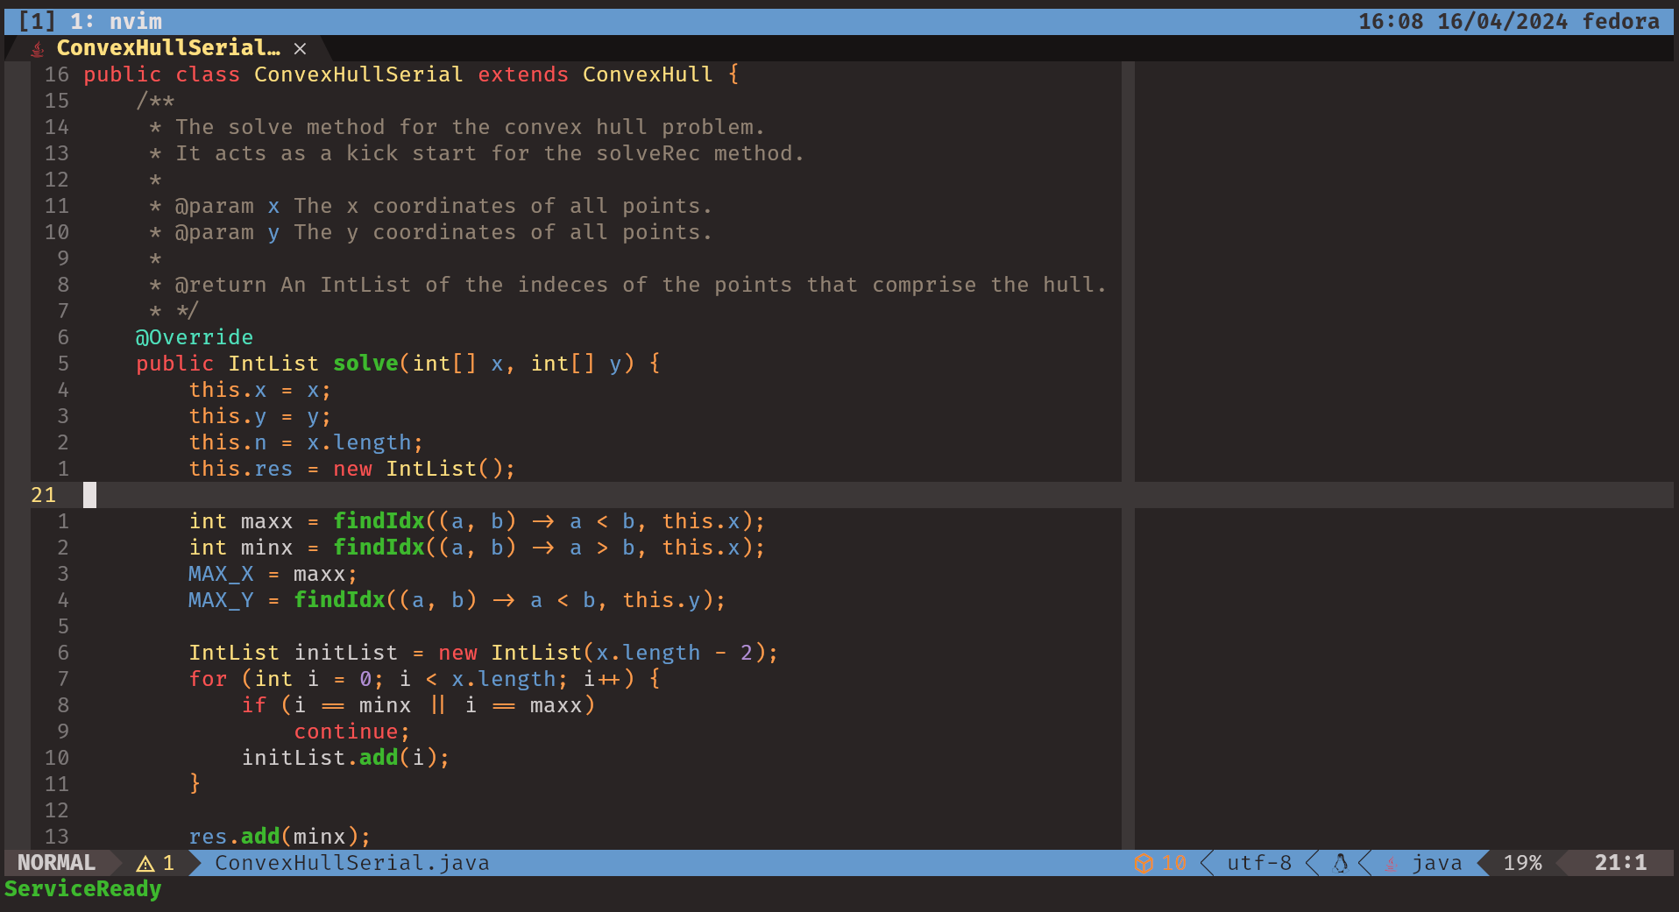Screen dimensions: 1679x912
Task: Click 'this.n = x.length;' line
Action: tap(307, 442)
